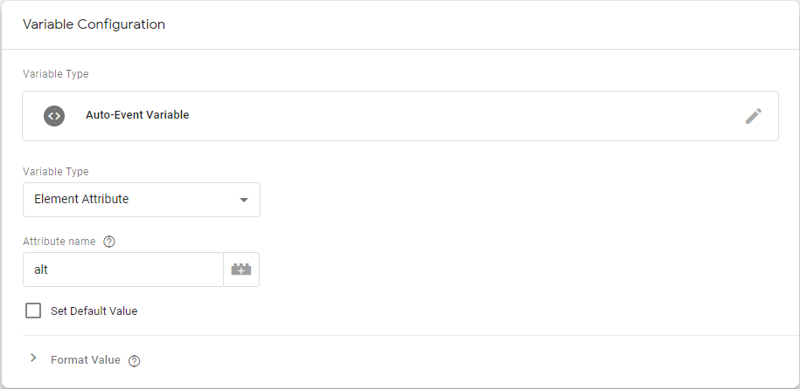Enable the Set Default Value checkbox

tap(33, 311)
